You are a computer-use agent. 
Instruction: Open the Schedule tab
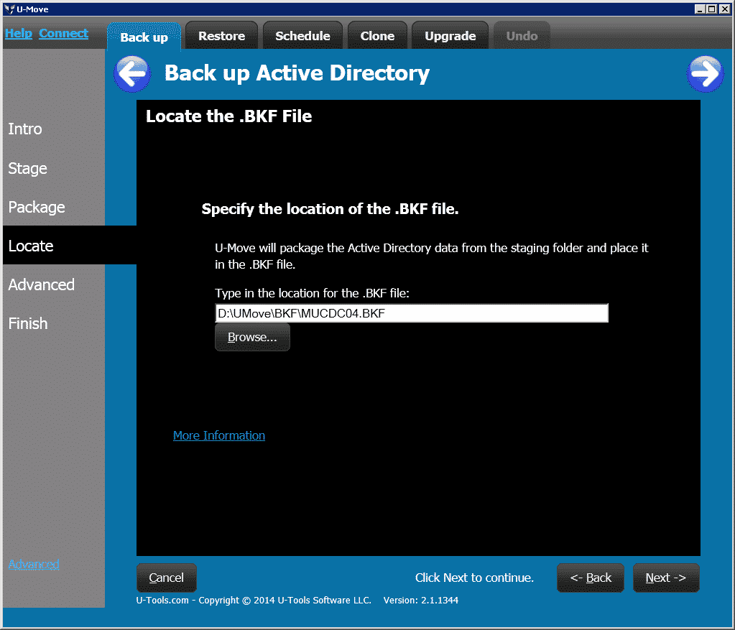coord(302,36)
